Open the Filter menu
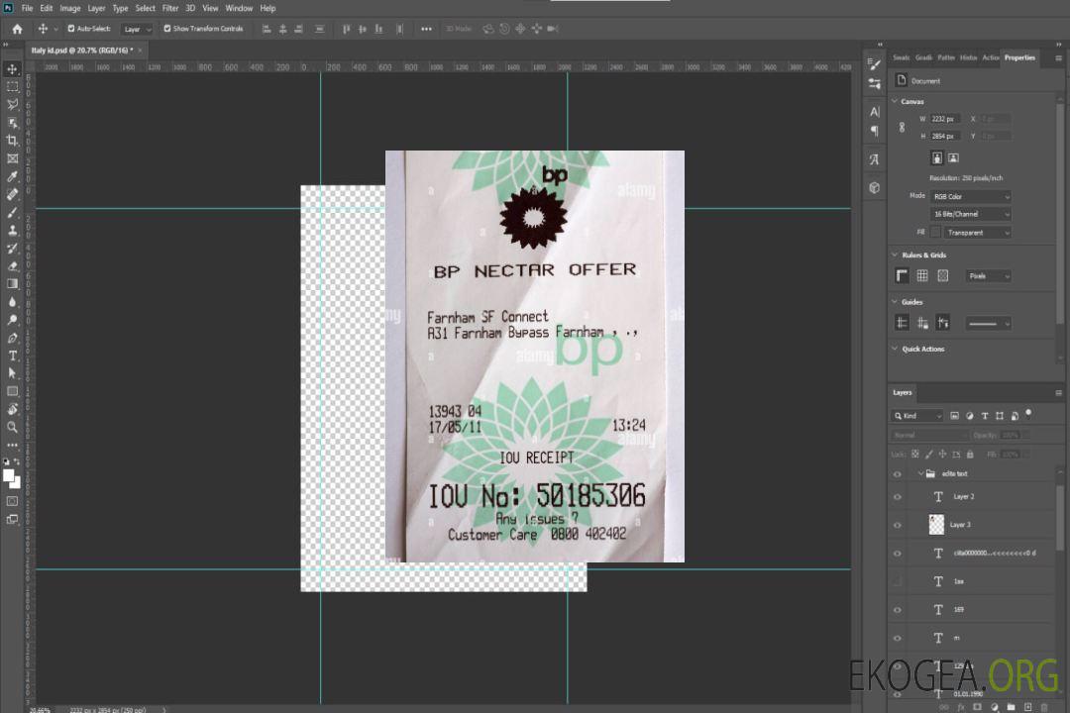This screenshot has height=713, width=1070. 170,8
